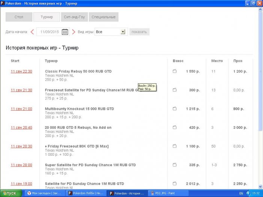The height and width of the screenshot is (197, 263).
Task: Click the 1 215 р. buy-in value
Action: [x=193, y=109]
